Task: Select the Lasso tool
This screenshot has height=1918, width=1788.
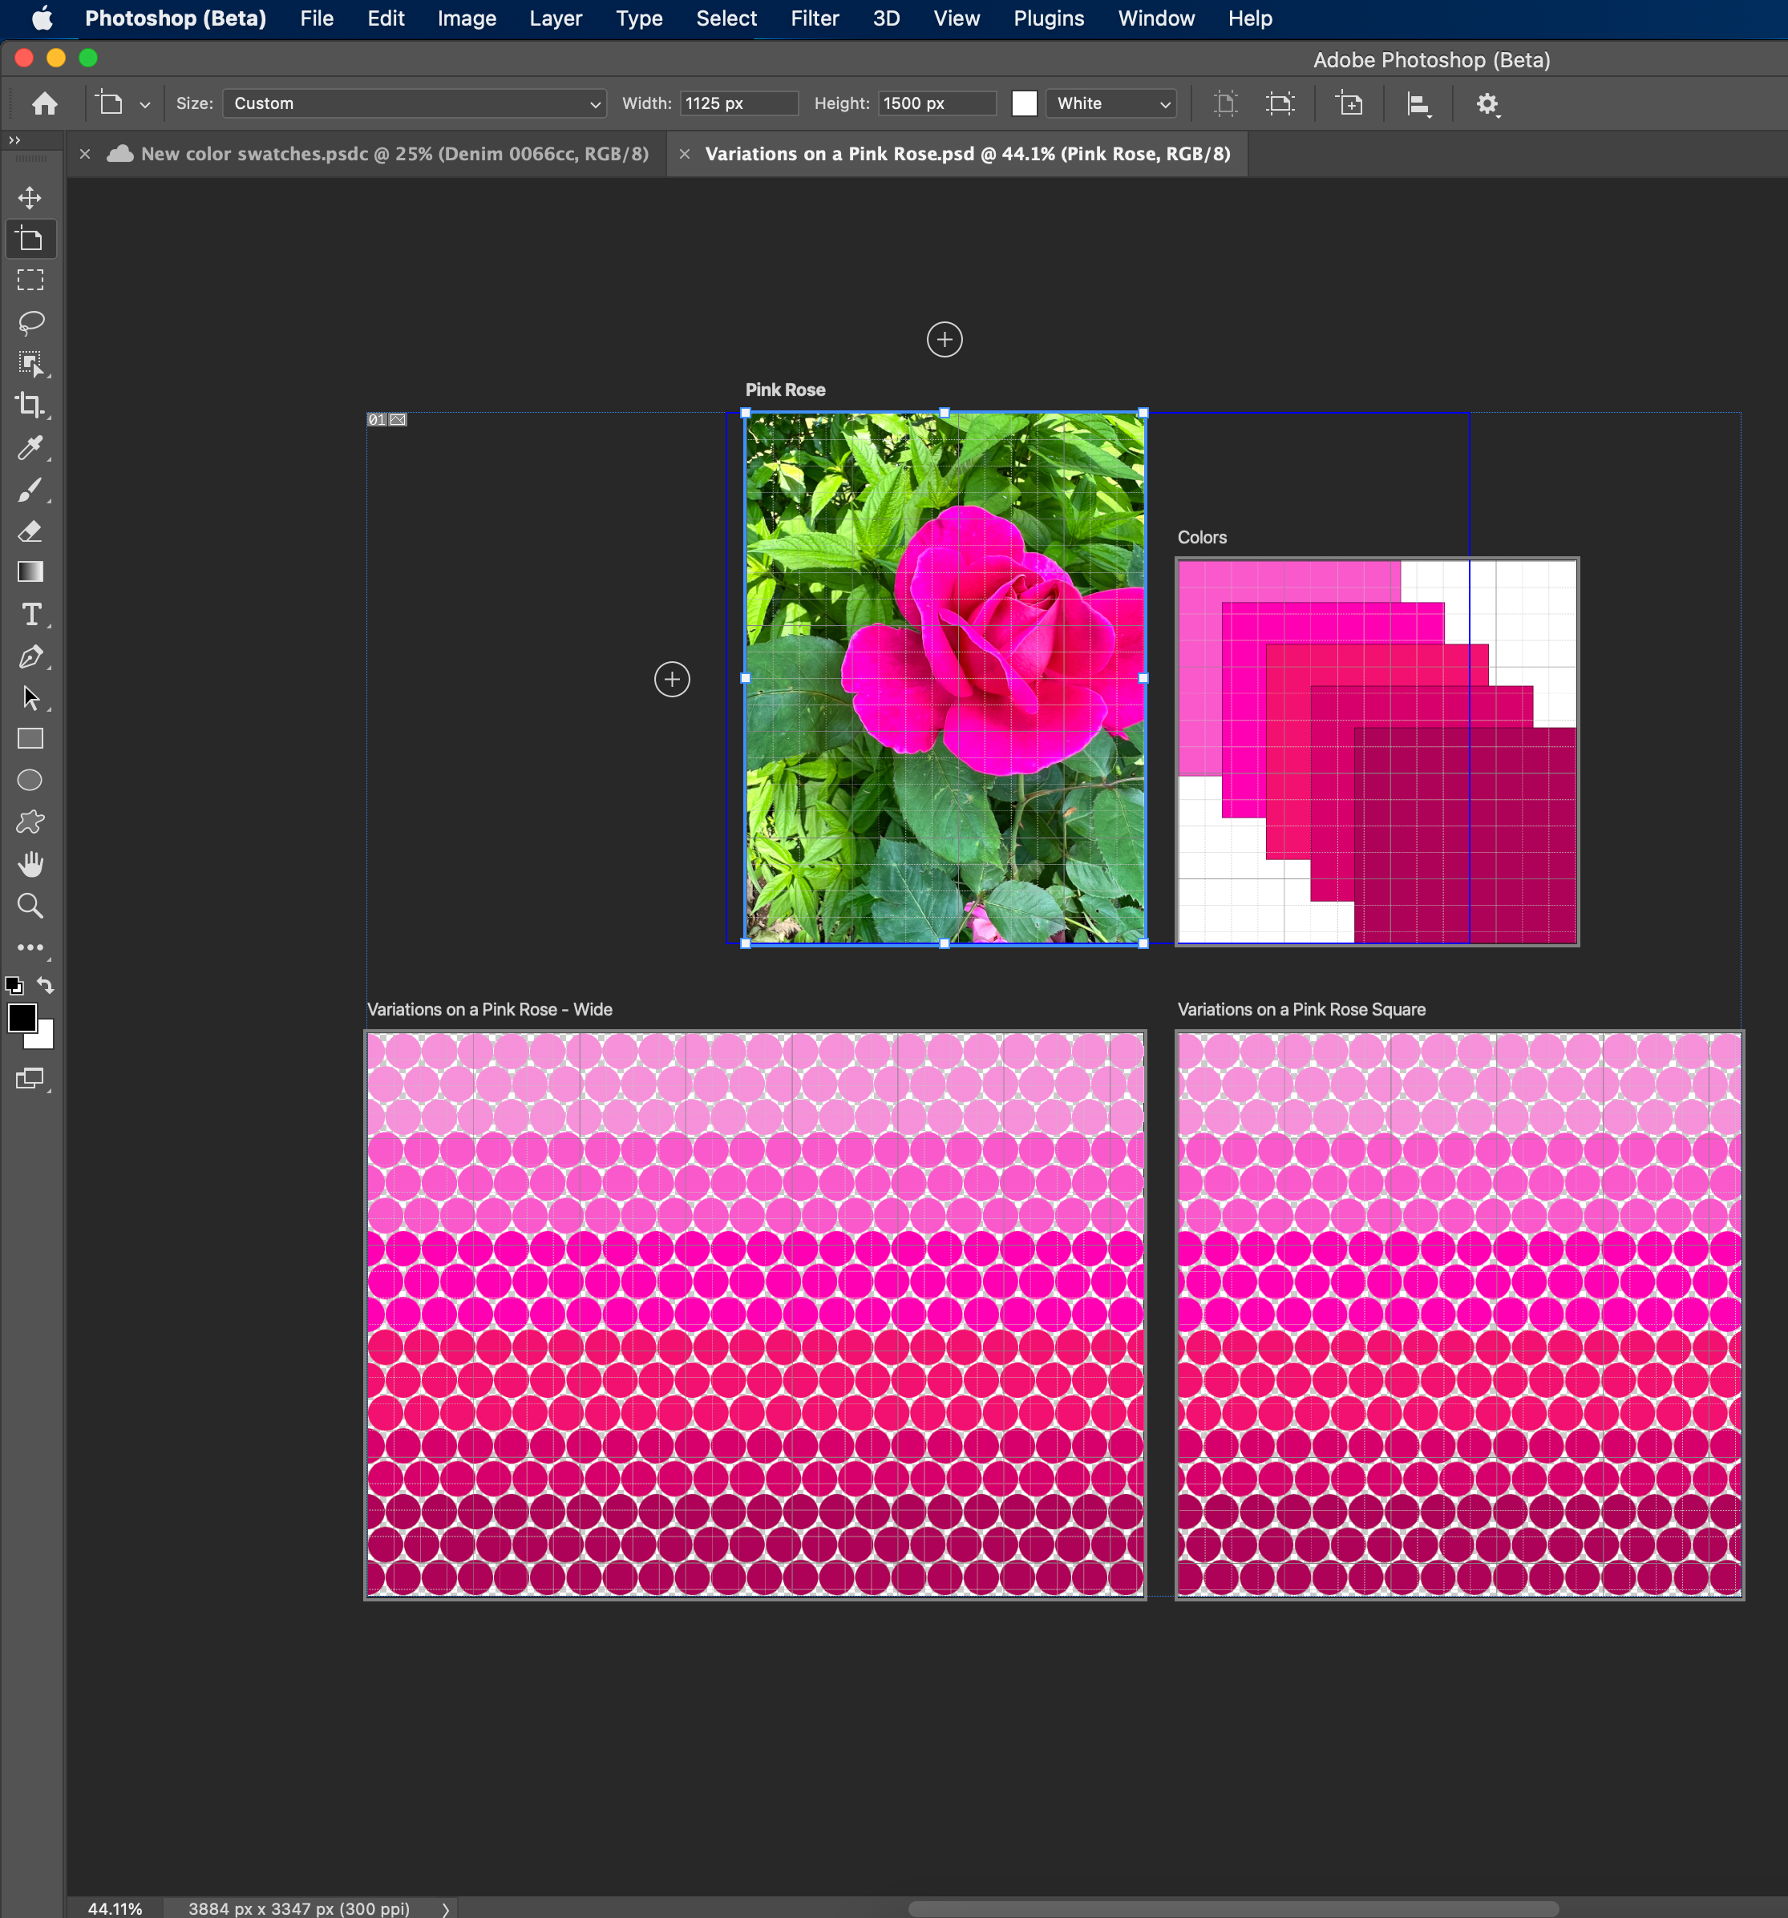Action: (x=30, y=322)
